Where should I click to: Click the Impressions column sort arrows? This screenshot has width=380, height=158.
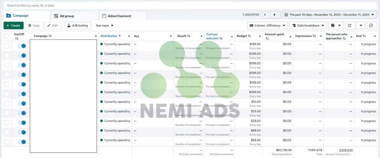pyautogui.click(x=314, y=36)
